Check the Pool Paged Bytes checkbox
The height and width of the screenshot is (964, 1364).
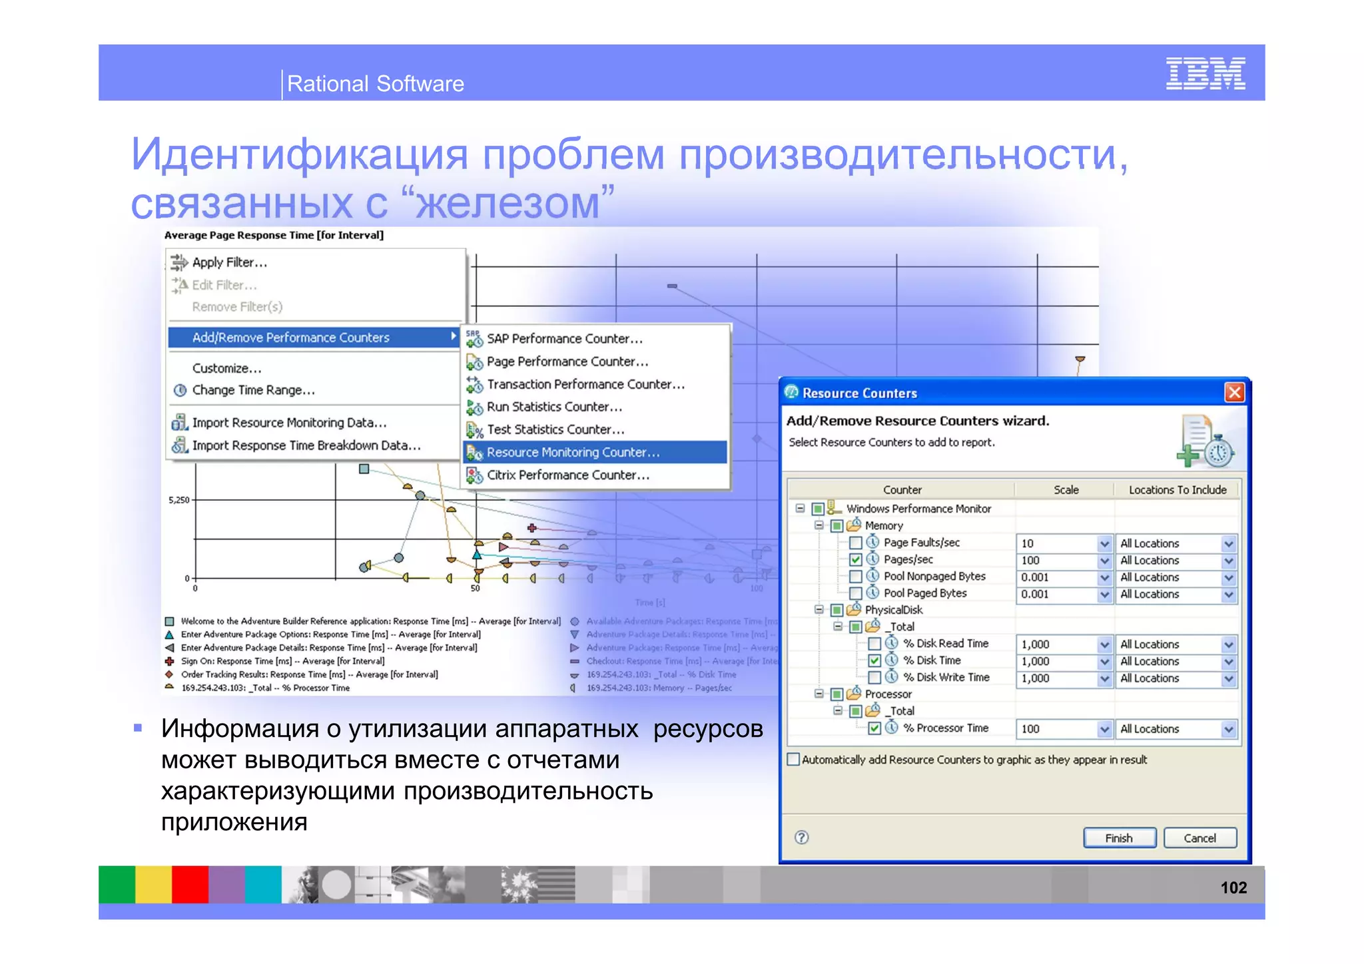coord(856,593)
